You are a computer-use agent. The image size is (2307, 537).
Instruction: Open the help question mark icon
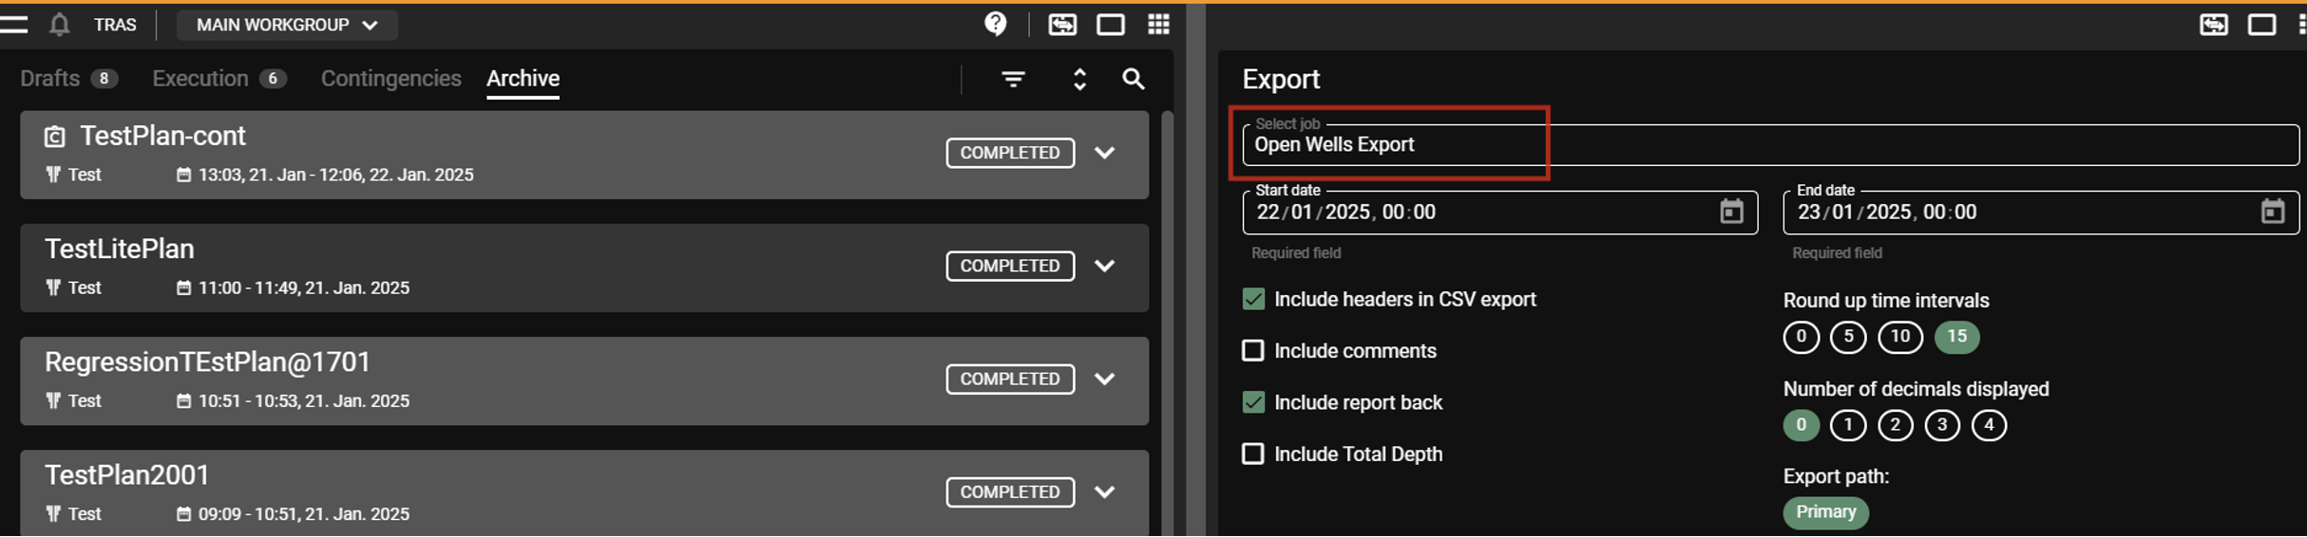995,24
